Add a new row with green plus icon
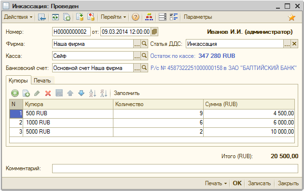The image size is (304, 191). pos(15,93)
